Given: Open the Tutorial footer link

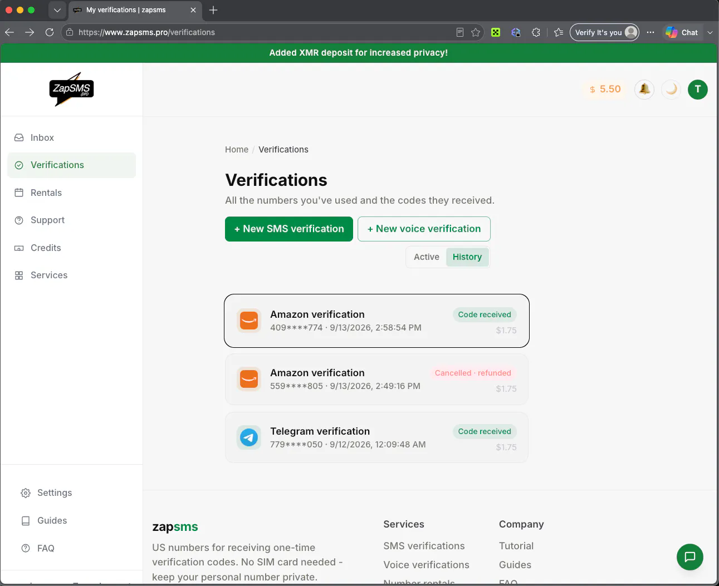Looking at the screenshot, I should coord(516,546).
